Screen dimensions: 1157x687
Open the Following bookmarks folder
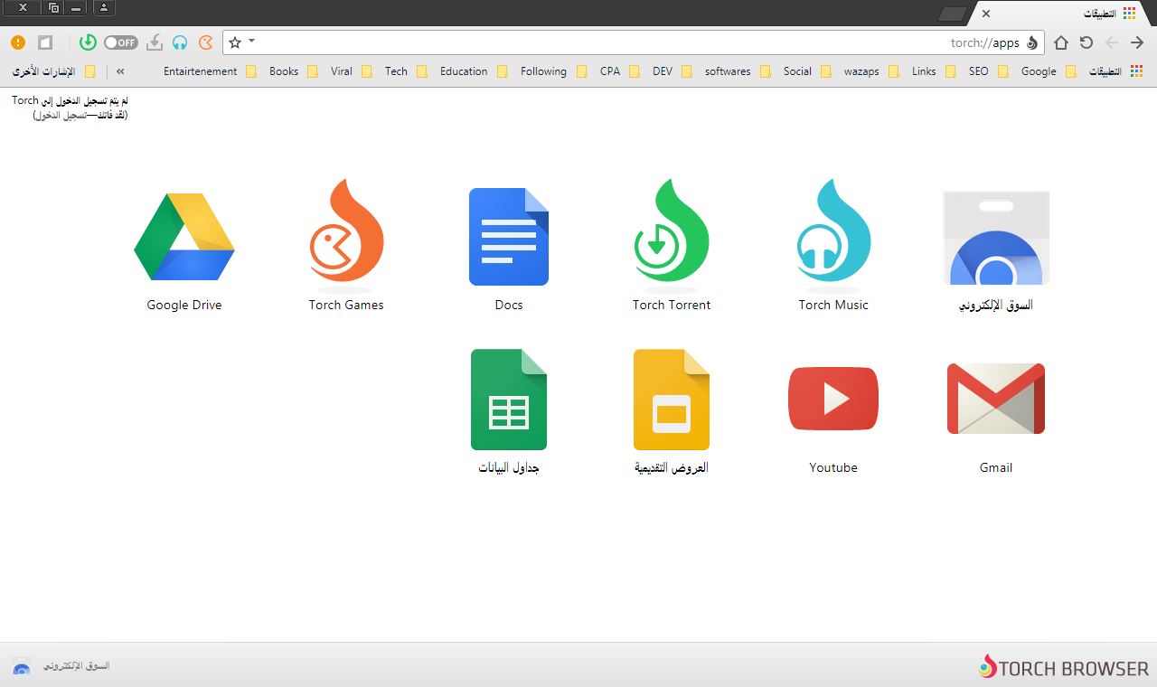[x=553, y=71]
